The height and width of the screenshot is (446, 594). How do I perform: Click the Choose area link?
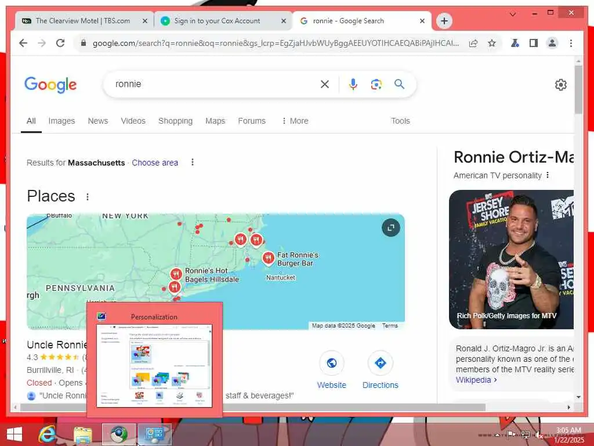click(x=155, y=163)
